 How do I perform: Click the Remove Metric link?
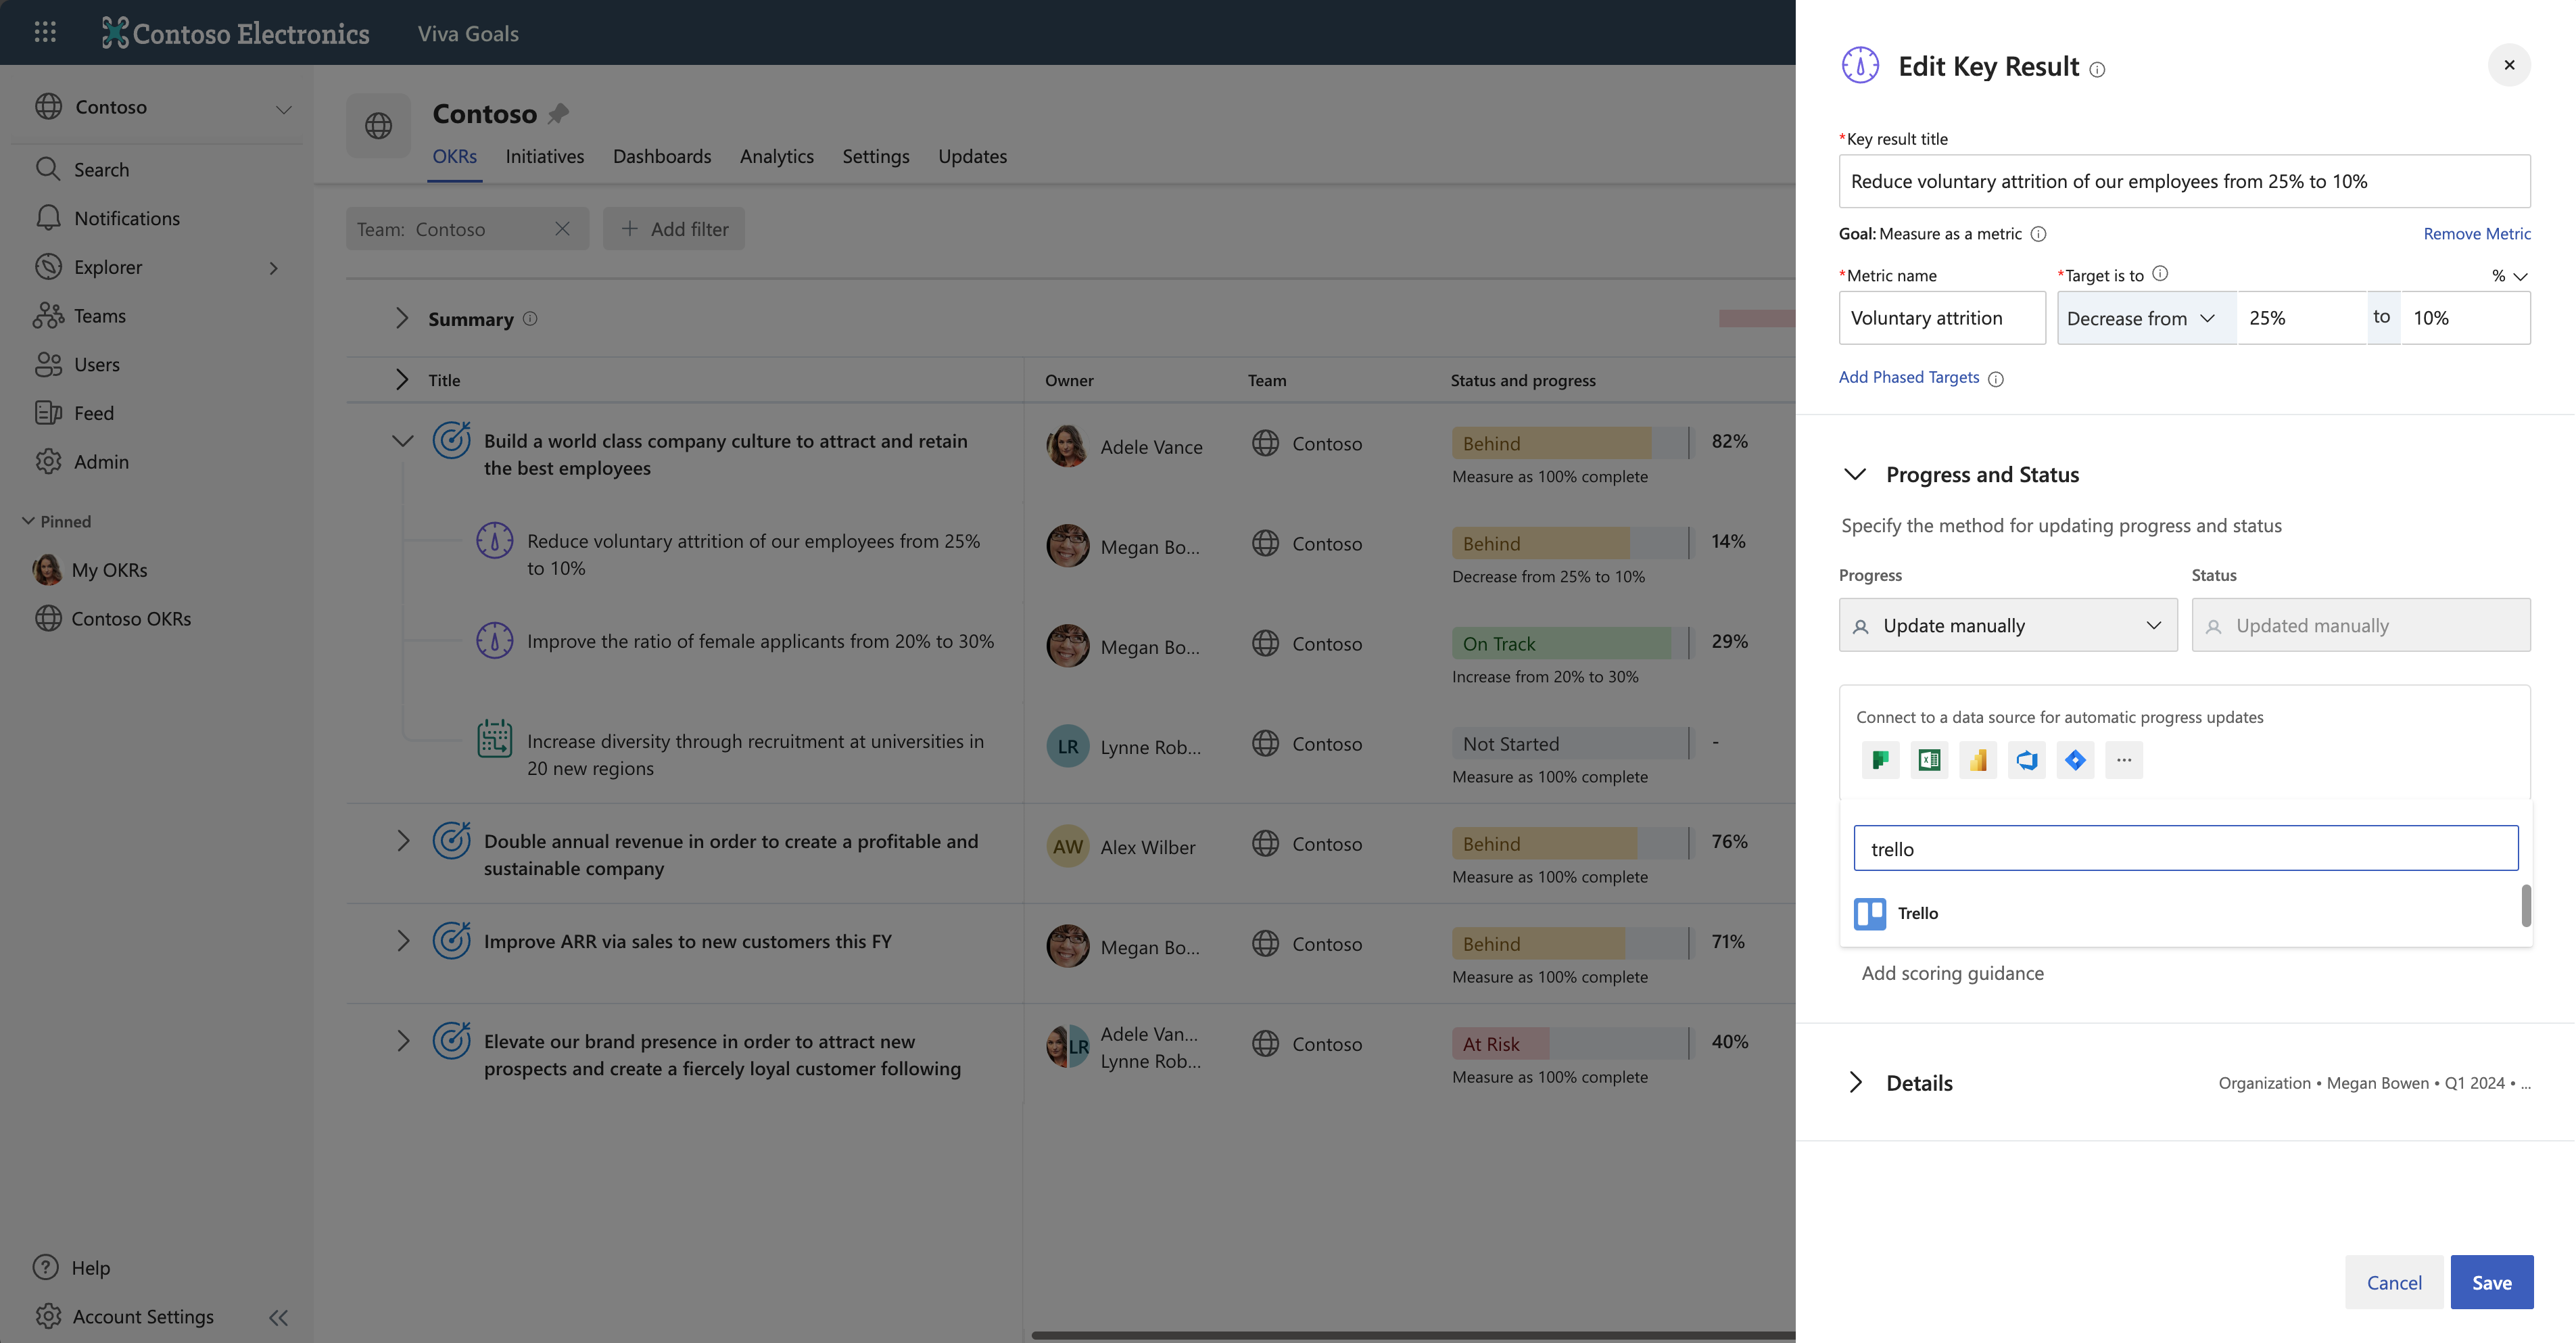click(2476, 234)
